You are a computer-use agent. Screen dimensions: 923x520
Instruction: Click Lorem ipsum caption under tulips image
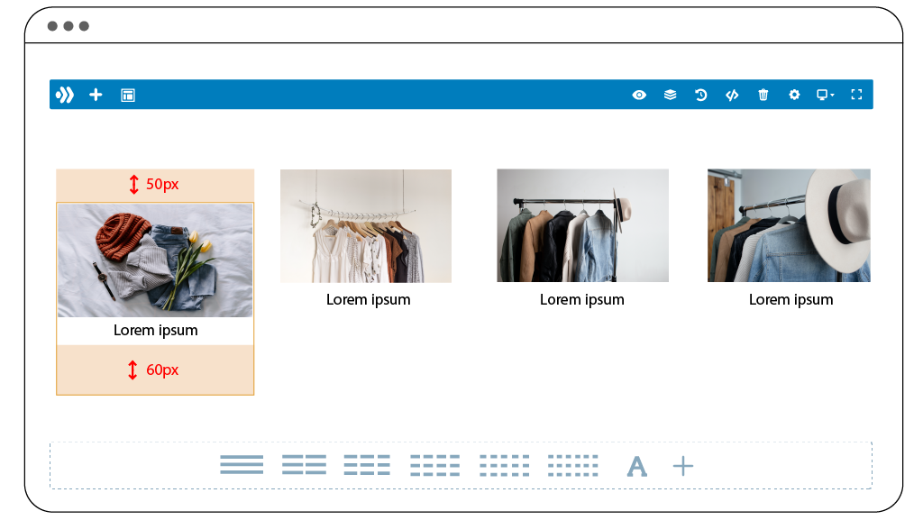click(155, 331)
